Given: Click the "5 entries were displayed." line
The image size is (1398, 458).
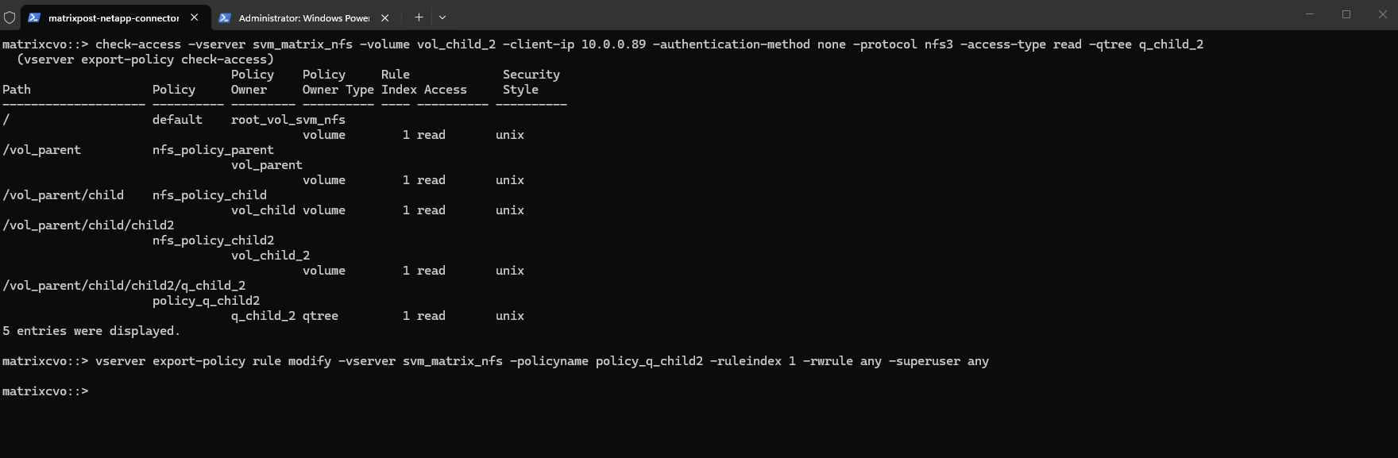Looking at the screenshot, I should click(91, 331).
